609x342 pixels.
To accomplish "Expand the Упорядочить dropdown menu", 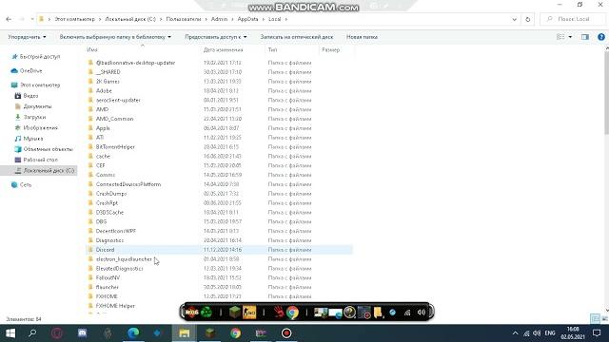I will [27, 37].
